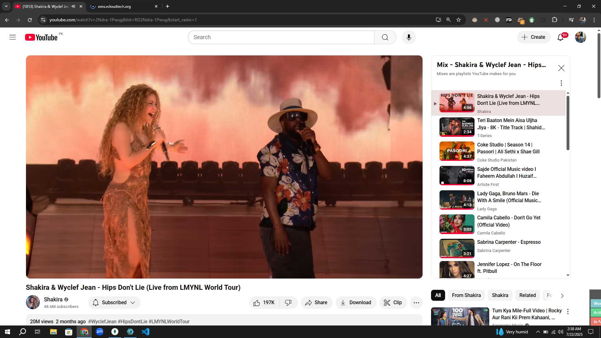The image size is (601, 338).
Task: Open Chrome zoom magnifier icon
Action: (x=449, y=20)
